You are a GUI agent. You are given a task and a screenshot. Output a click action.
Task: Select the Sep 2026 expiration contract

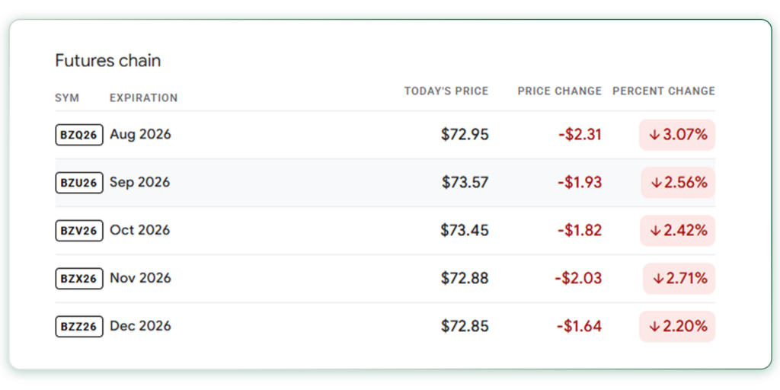(385, 183)
